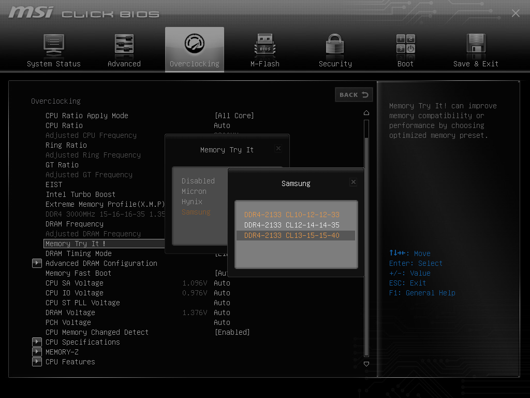Open Advanced DRAM Configuration label

101,263
